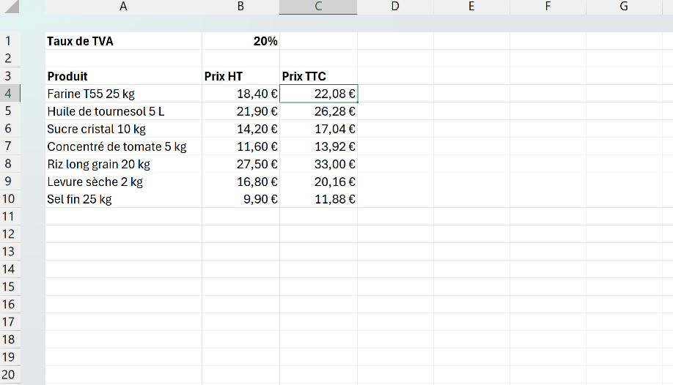Select the 33,00 € TTC cell

[318, 164]
